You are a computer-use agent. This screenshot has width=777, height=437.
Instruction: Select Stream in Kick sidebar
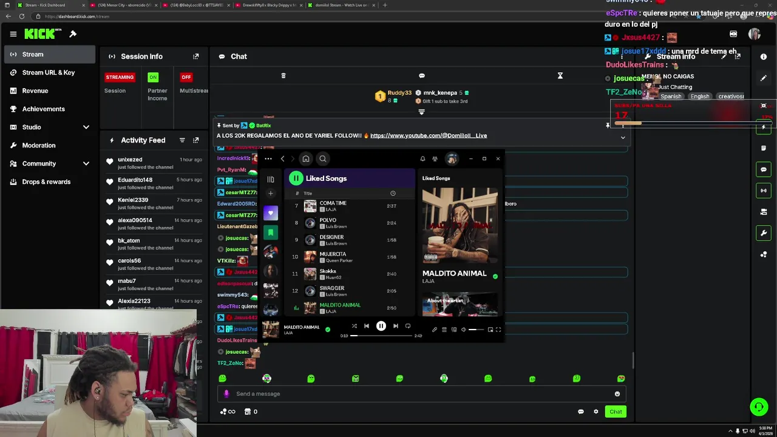[x=50, y=54]
